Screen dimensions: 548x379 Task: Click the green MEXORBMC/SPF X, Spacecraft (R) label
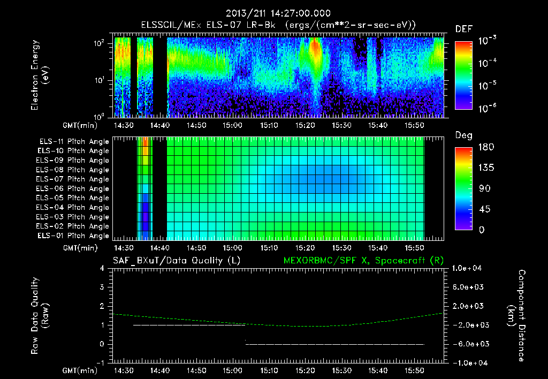click(363, 261)
